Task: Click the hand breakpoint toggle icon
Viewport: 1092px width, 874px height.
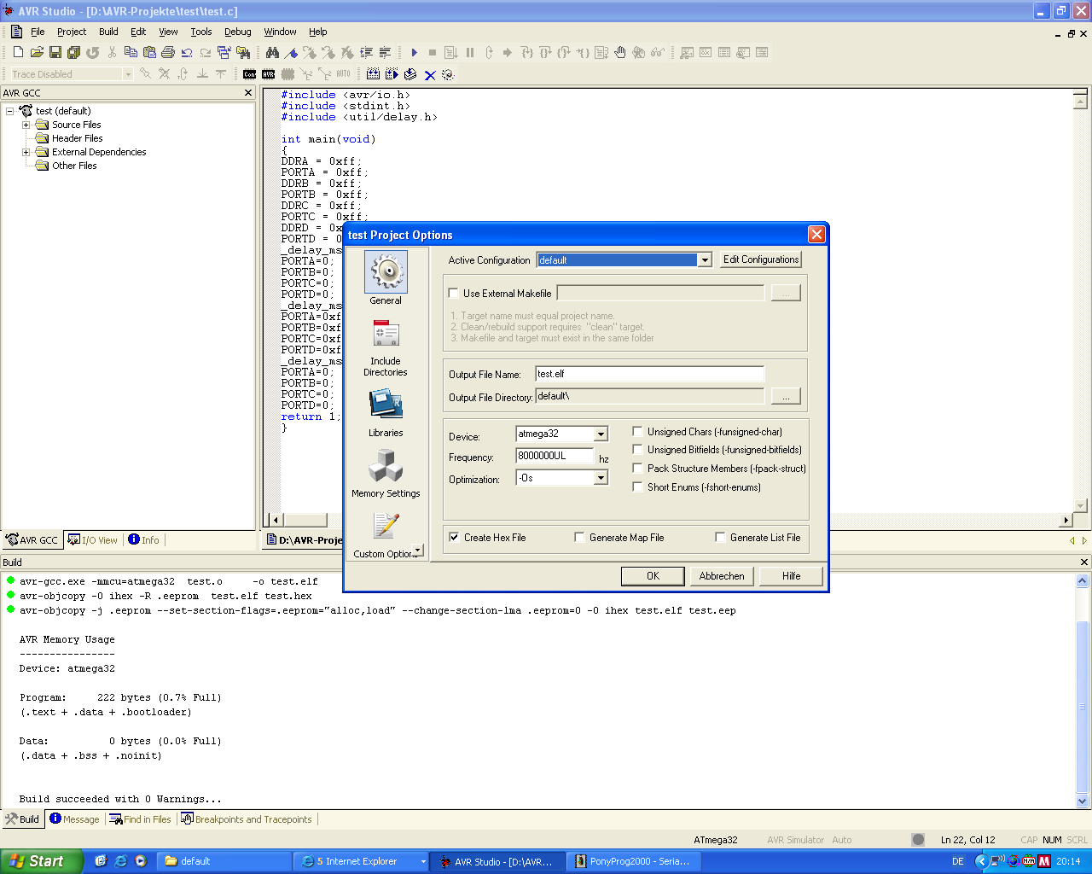Action: [620, 53]
